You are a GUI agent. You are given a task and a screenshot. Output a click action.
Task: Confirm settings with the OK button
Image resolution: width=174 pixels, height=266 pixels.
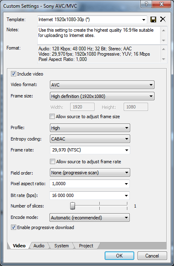click(x=119, y=256)
